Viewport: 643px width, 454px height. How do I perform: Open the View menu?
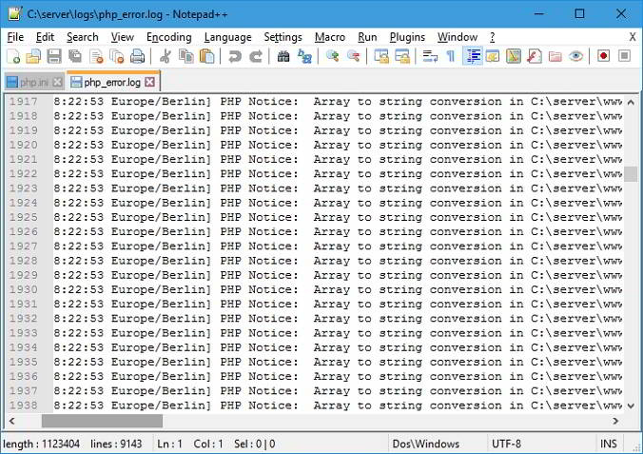pyautogui.click(x=122, y=37)
